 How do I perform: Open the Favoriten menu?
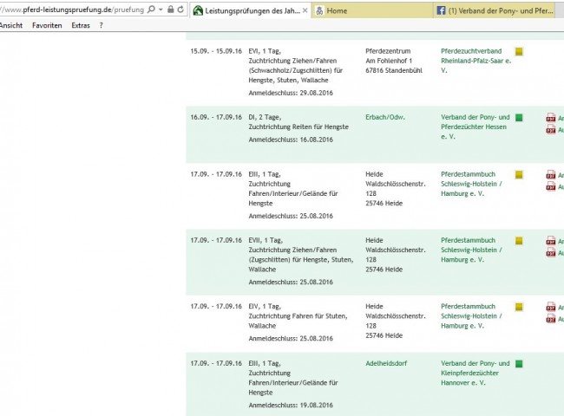click(47, 26)
